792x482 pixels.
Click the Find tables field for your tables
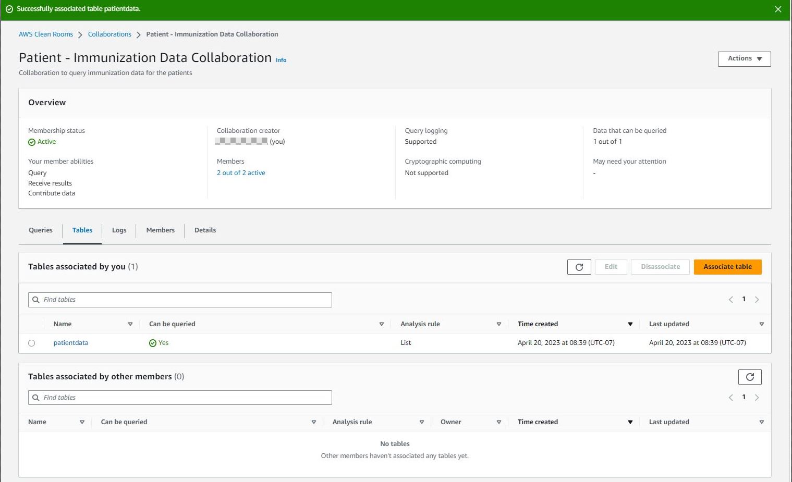coord(180,300)
